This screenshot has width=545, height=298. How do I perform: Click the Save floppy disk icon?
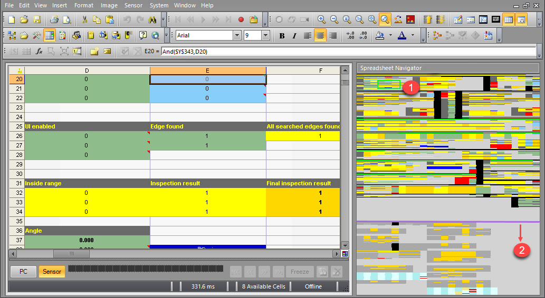tap(37, 20)
